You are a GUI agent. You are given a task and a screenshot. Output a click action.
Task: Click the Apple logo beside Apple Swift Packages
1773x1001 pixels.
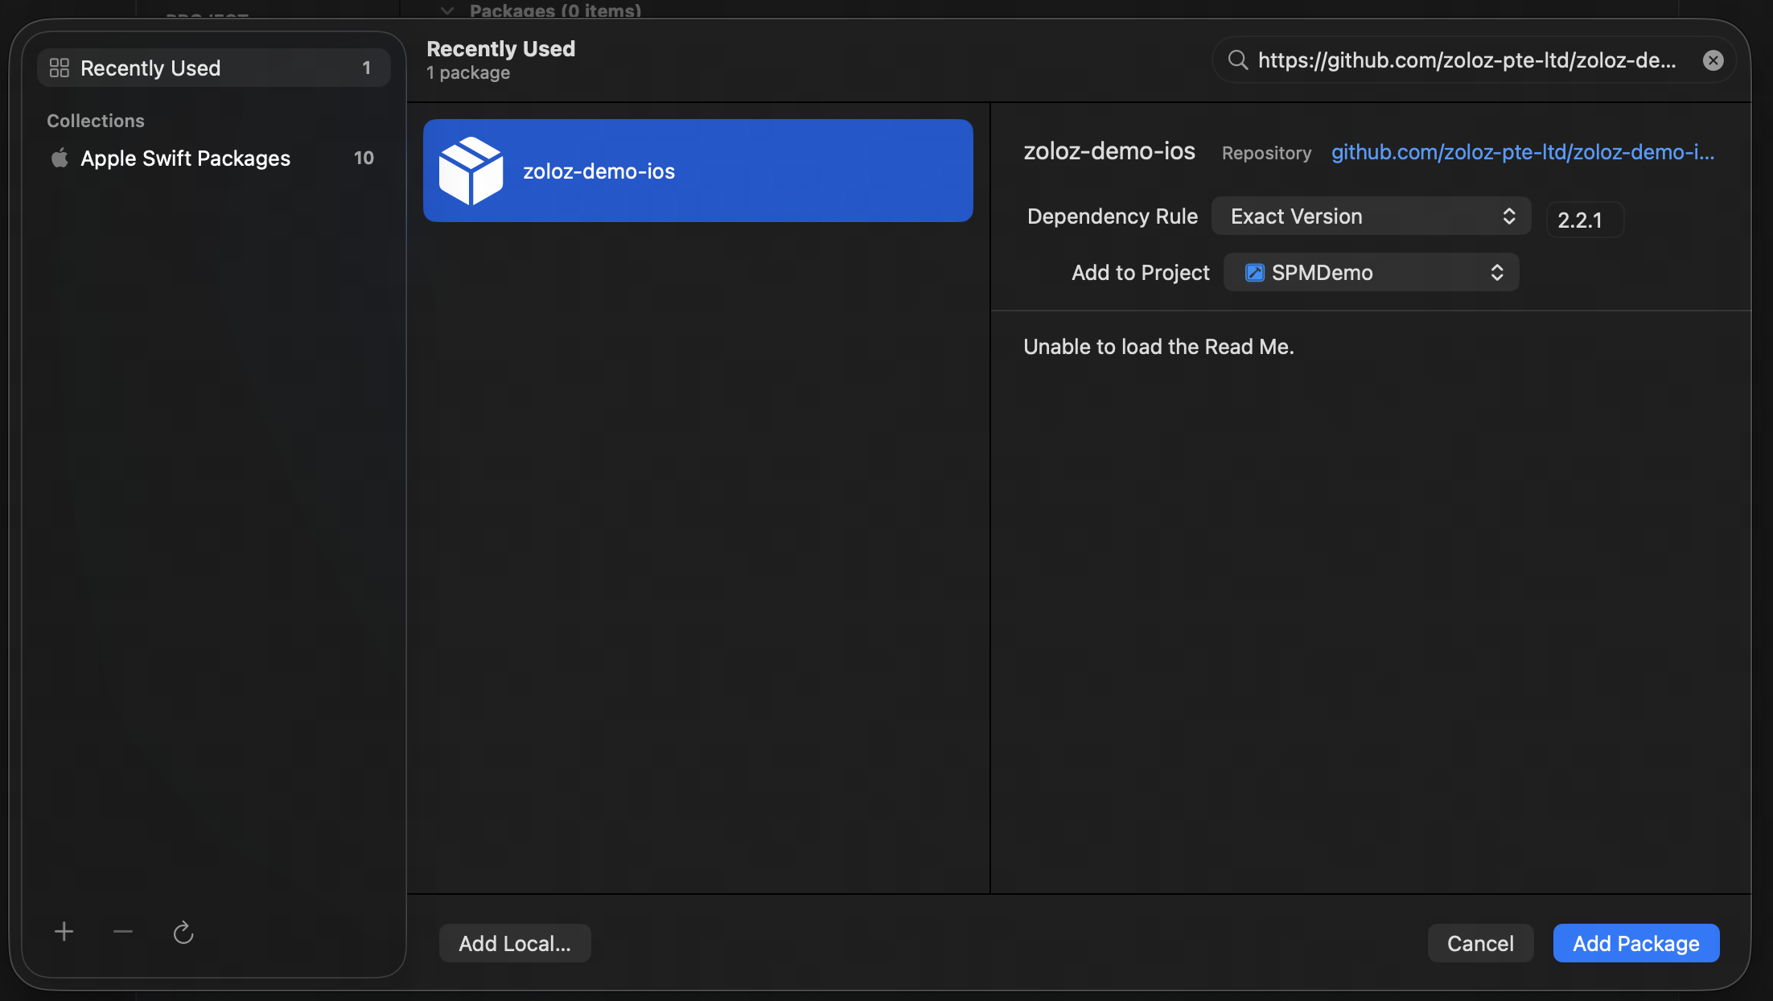(60, 158)
